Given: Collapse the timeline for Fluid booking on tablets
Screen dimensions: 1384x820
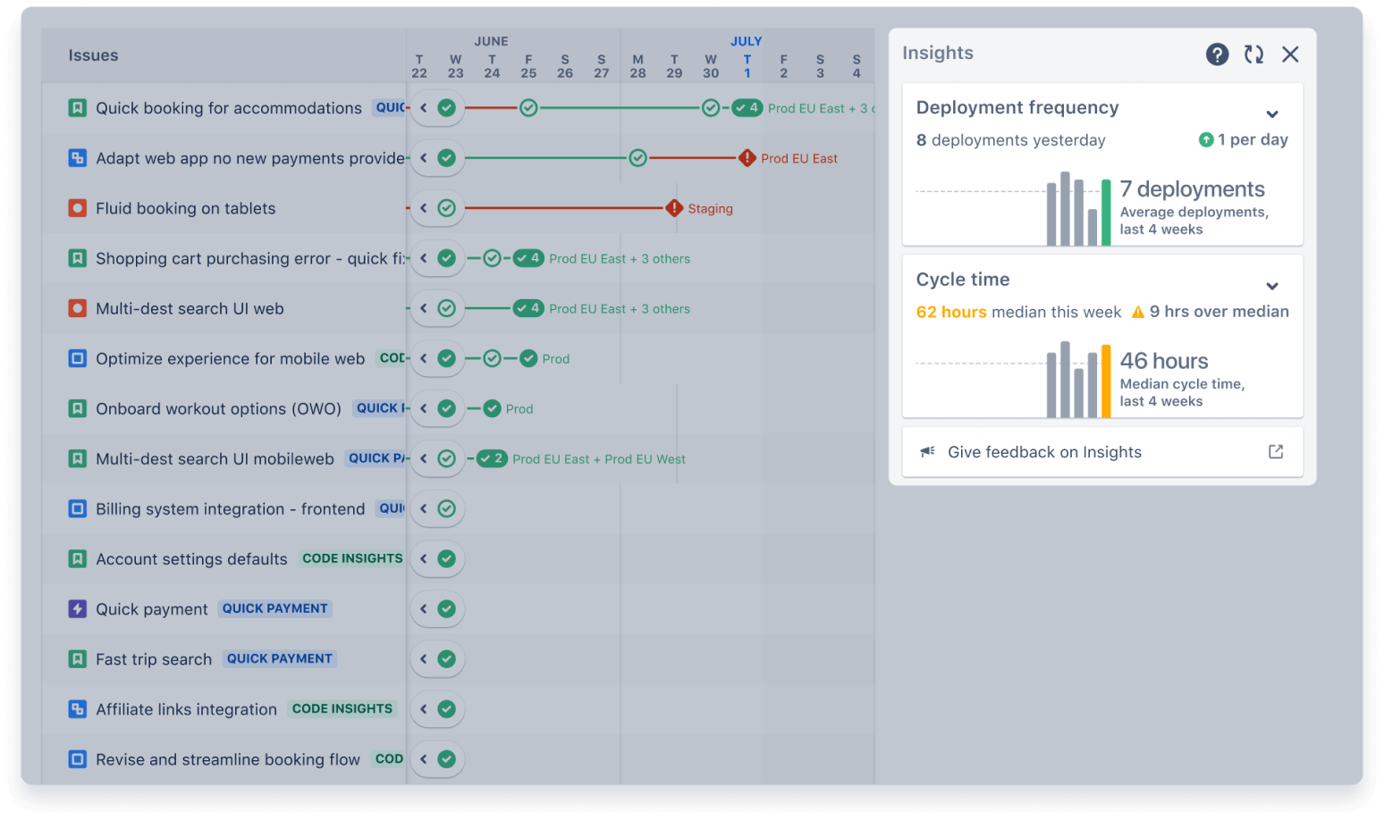Looking at the screenshot, I should pos(424,208).
